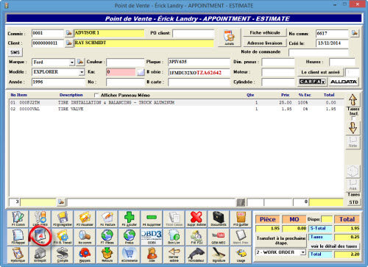Open the Usage yellow car icon
This screenshot has height=267, width=368.
click(x=241, y=254)
